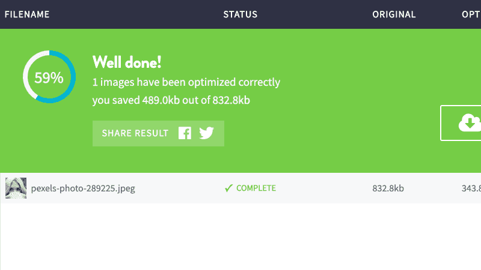Click the COMPLETE status text
The image size is (481, 270).
click(x=256, y=188)
